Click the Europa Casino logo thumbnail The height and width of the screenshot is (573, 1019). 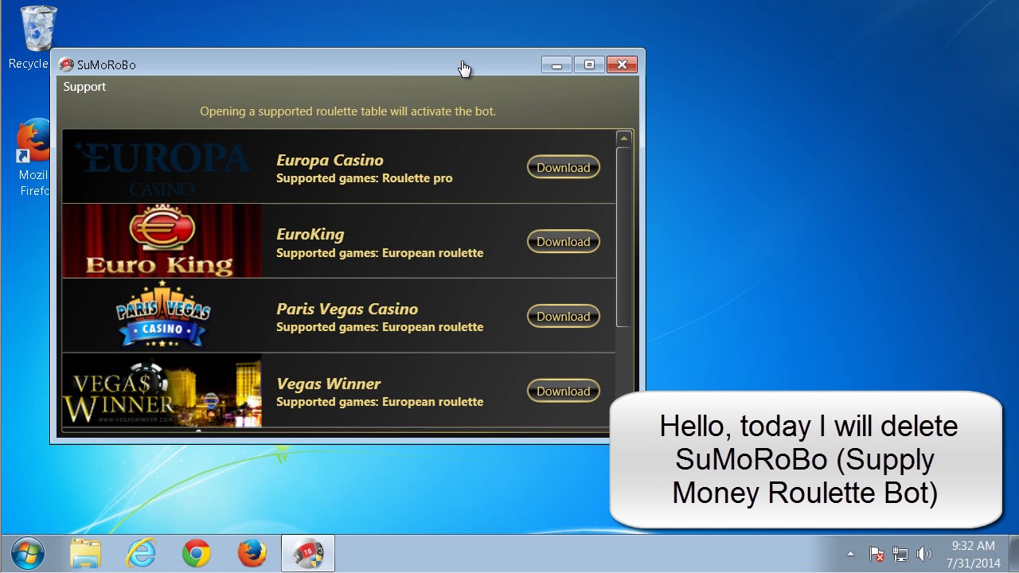pos(162,166)
